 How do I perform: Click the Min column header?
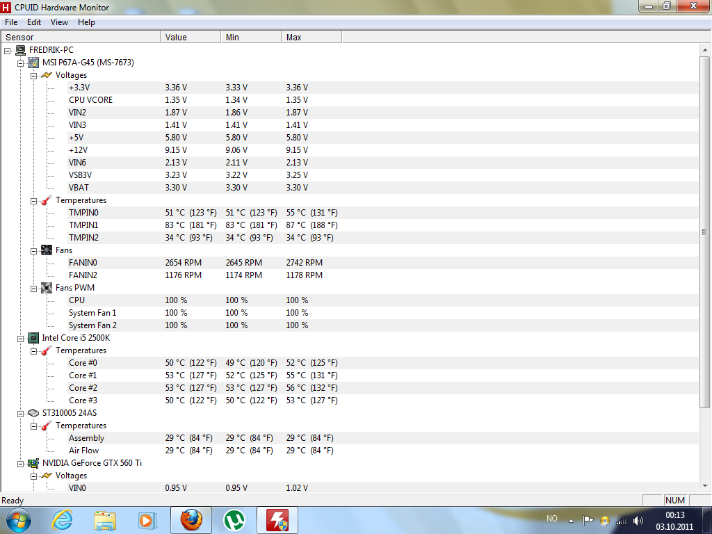(251, 38)
